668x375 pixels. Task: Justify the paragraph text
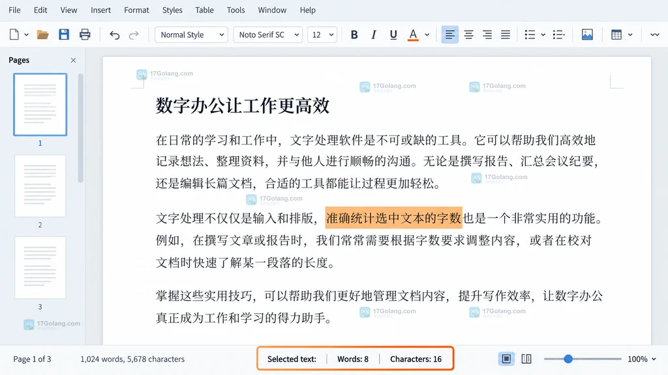coord(506,35)
